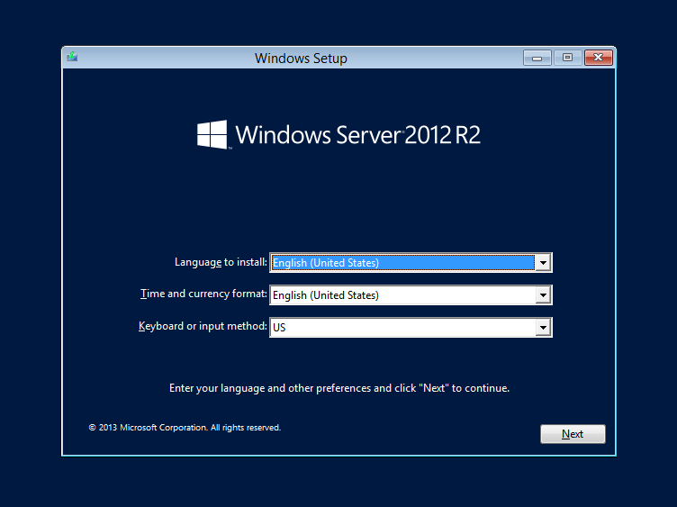Expand Time and currency format dropdown arrow
This screenshot has height=507, width=677.
[x=542, y=295]
